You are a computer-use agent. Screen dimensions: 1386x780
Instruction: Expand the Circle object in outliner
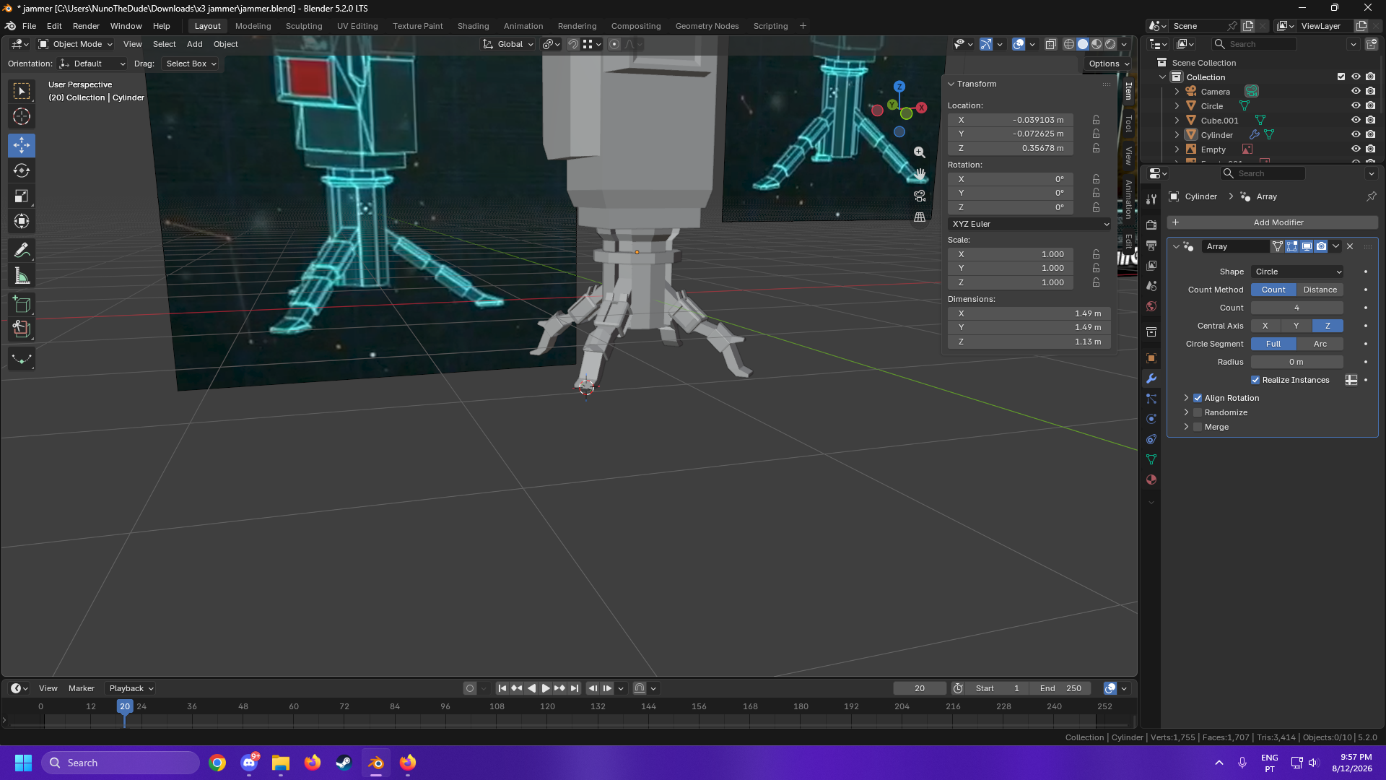[x=1177, y=106]
